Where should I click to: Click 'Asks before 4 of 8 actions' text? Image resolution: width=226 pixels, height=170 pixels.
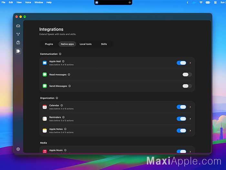[x=61, y=65]
